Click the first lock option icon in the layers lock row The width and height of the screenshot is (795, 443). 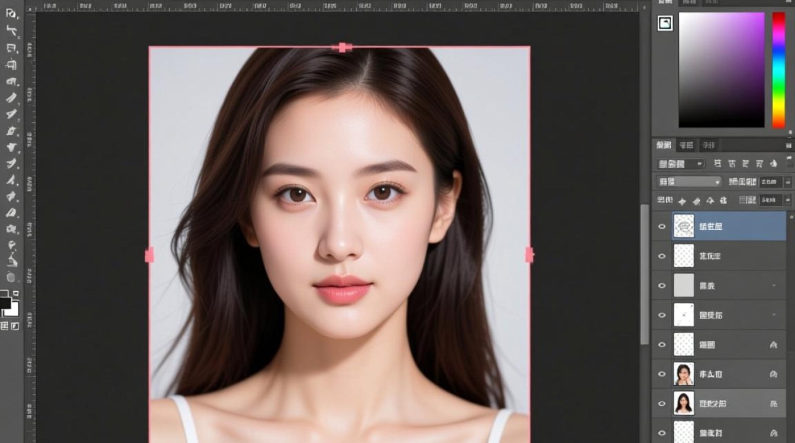pyautogui.click(x=682, y=200)
